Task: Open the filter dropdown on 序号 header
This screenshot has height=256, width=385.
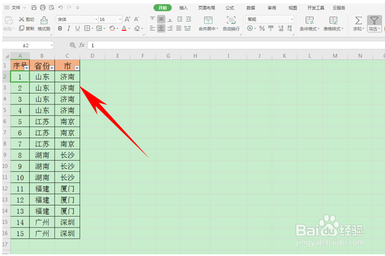Action: coord(27,68)
